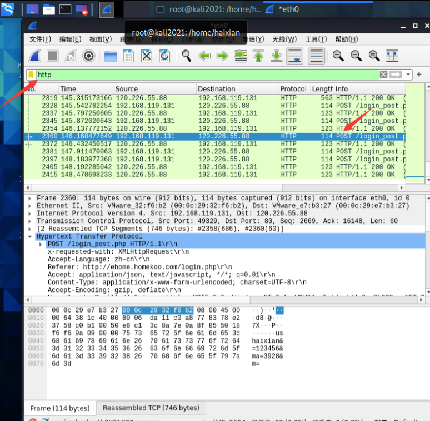Add a filter button with plus
Screen dimensions: 430x421
click(419, 75)
